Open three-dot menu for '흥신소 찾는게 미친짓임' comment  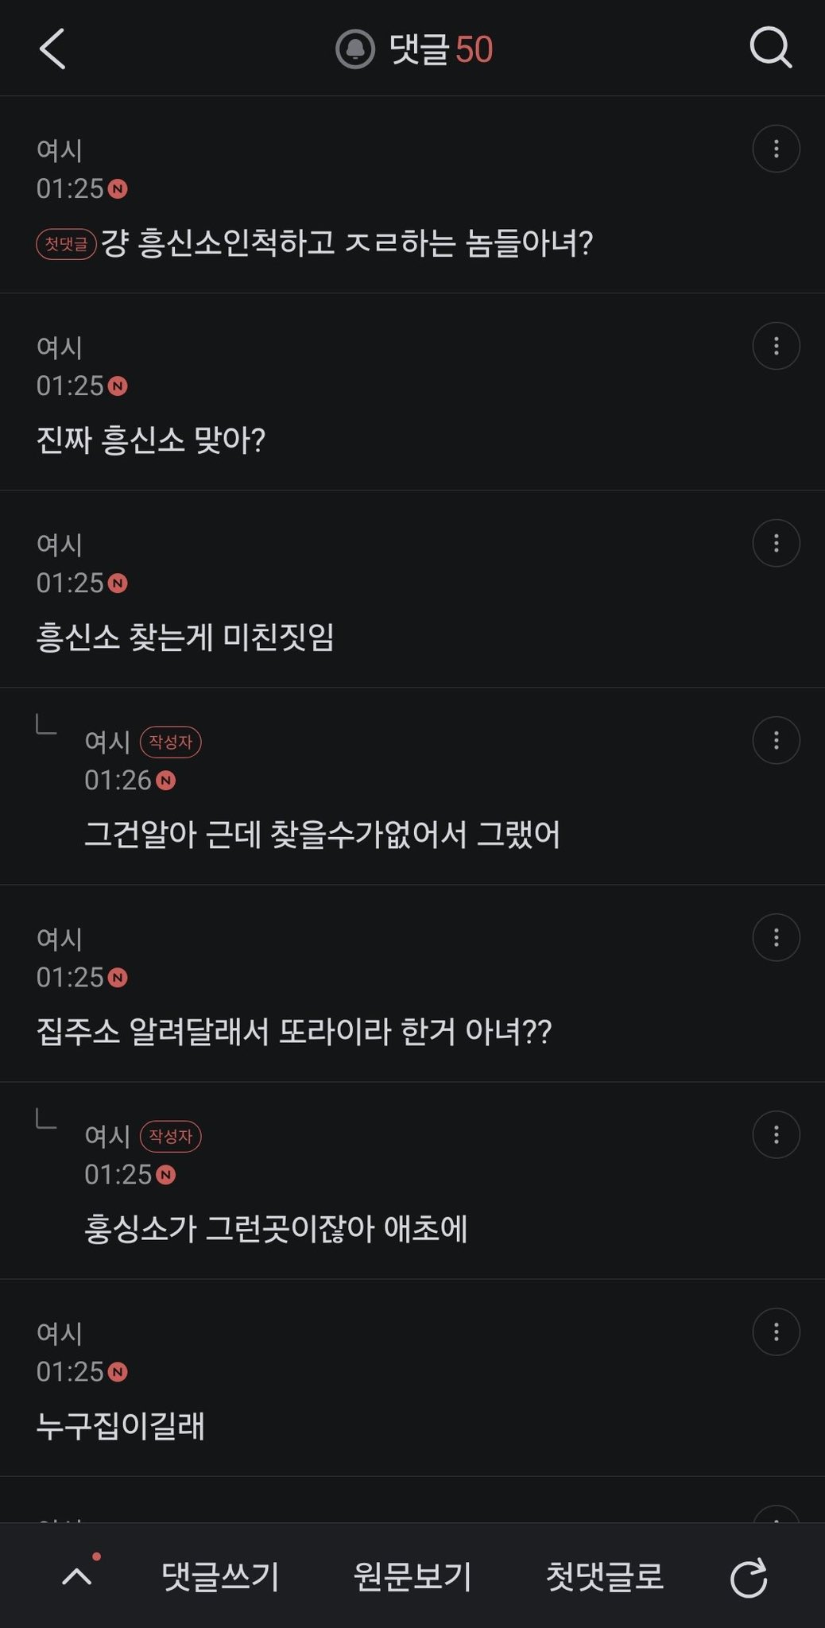(776, 543)
